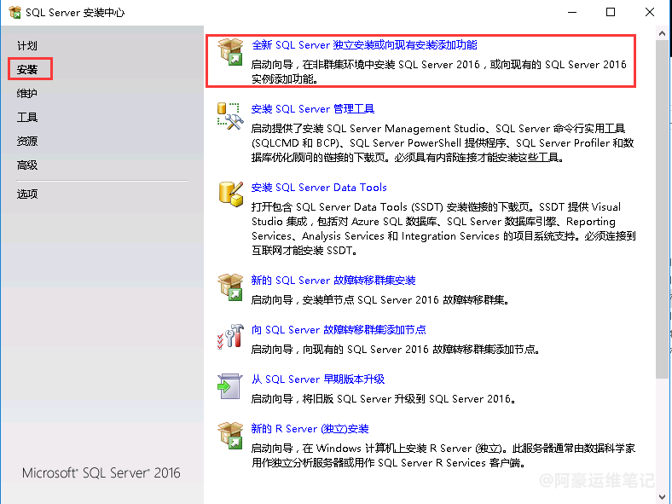Minimize the SQL Server 安装中心 window
The width and height of the screenshot is (672, 504).
[x=571, y=12]
